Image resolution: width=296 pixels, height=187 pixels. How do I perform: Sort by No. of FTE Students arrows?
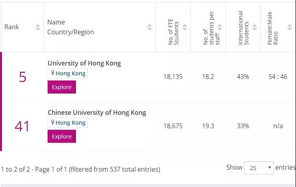tap(185, 27)
